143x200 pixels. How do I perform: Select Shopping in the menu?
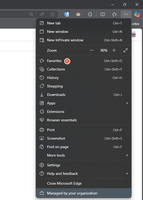point(84,86)
